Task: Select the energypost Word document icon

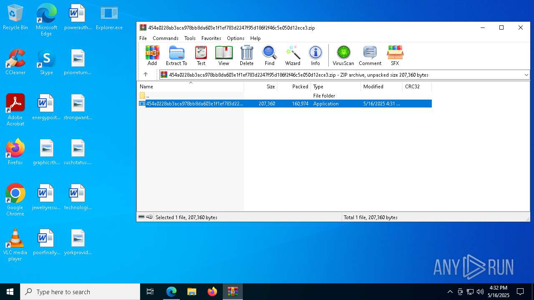Action: (46, 107)
